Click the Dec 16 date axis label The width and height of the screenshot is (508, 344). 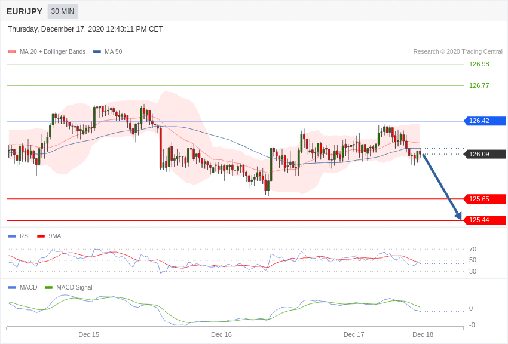[221, 334]
